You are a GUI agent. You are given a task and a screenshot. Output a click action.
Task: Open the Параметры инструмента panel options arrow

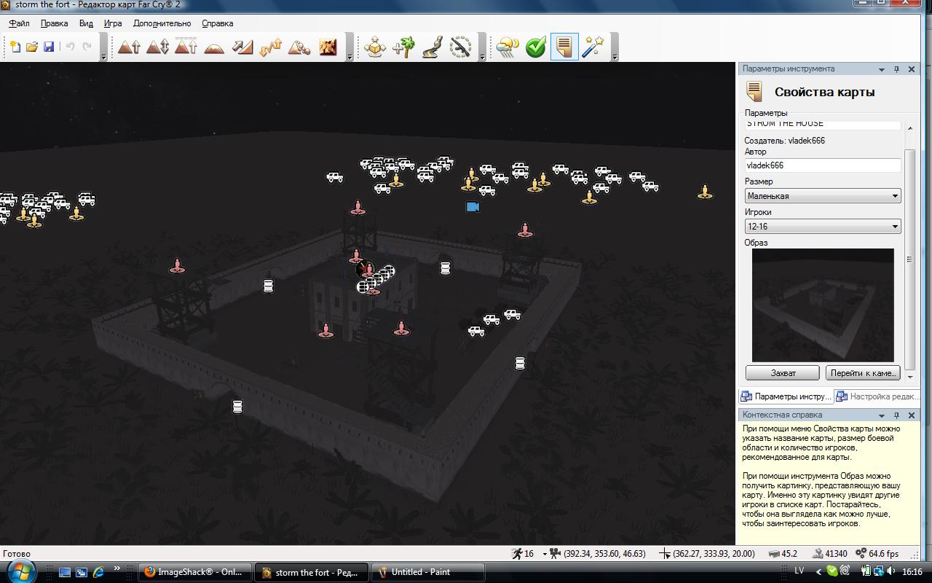(x=881, y=69)
